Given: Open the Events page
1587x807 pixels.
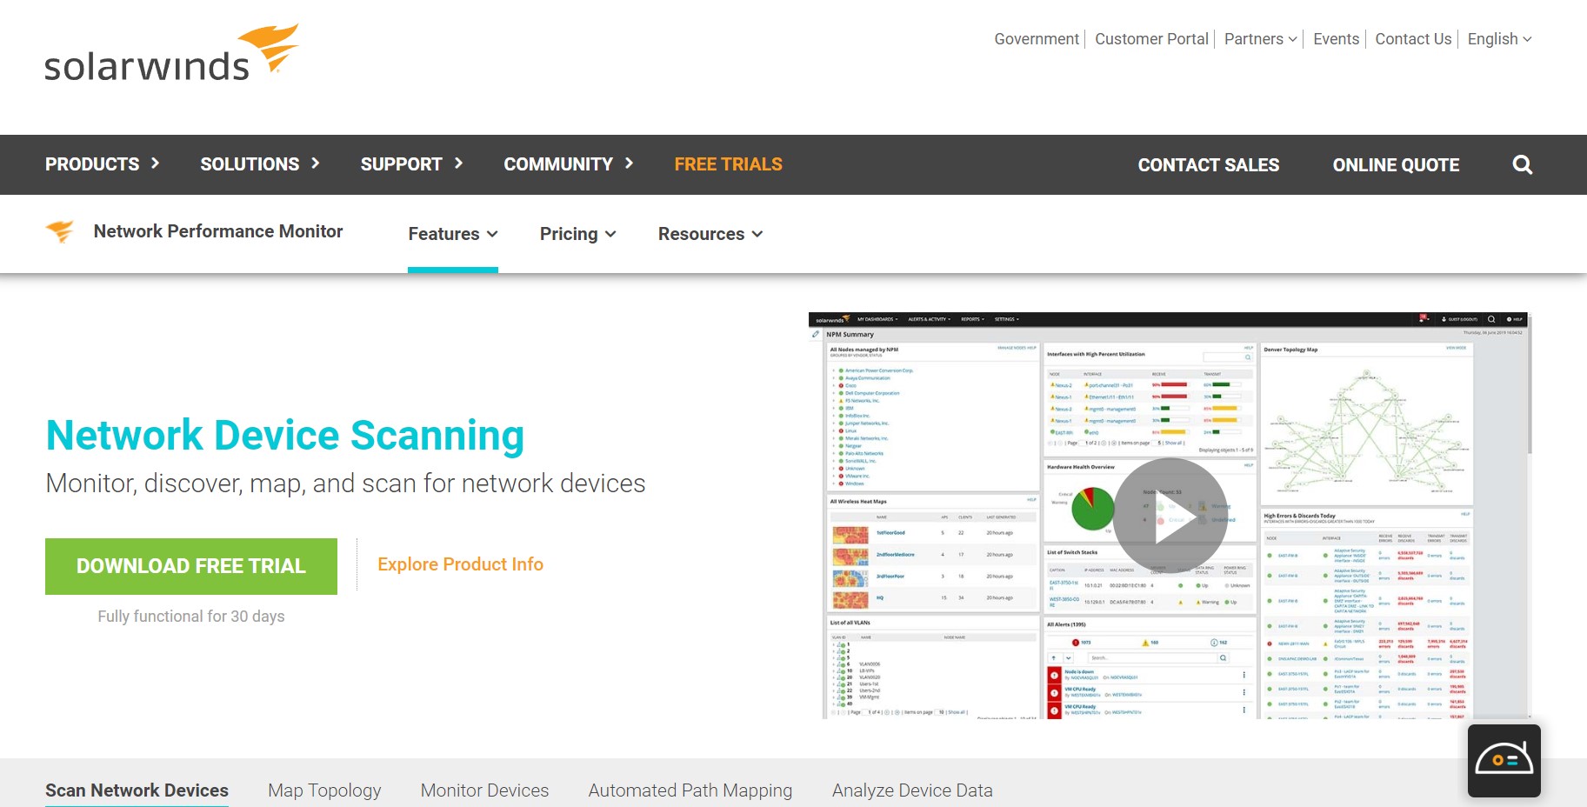Looking at the screenshot, I should pos(1336,39).
